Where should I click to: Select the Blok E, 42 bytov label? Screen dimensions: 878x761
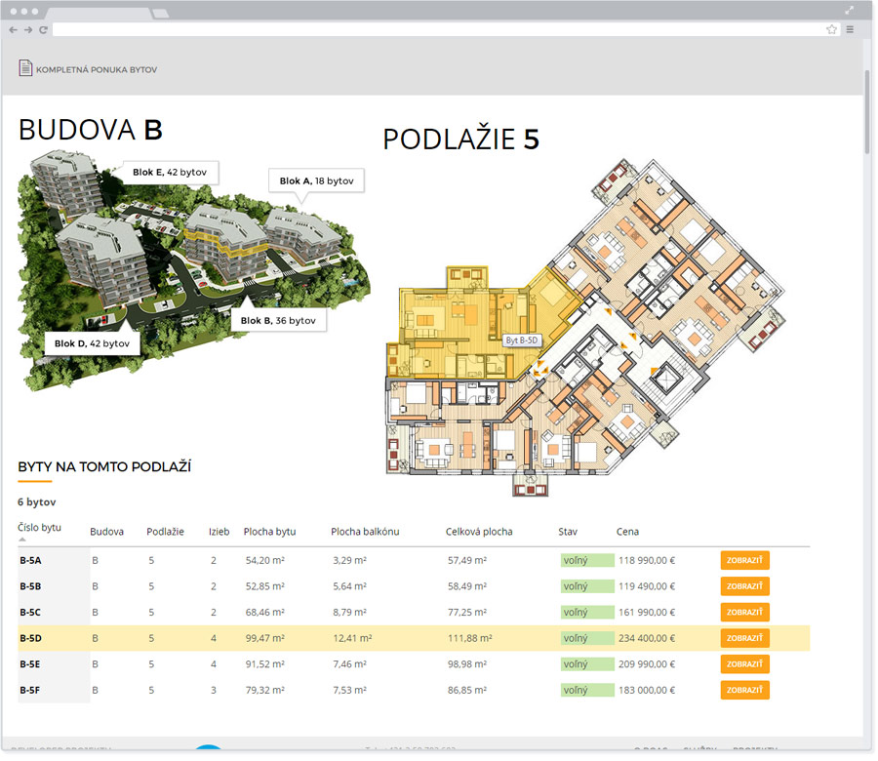(x=170, y=173)
